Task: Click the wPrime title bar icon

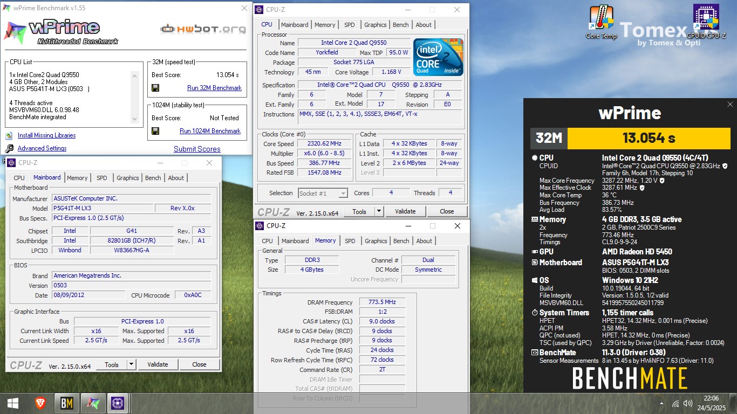Action: pos(6,8)
